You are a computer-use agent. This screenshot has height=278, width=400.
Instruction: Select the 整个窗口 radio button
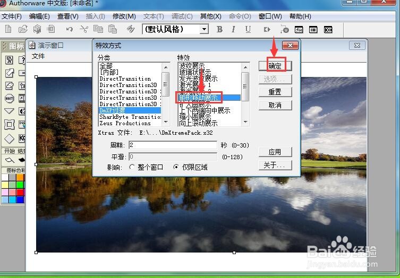[x=132, y=167]
